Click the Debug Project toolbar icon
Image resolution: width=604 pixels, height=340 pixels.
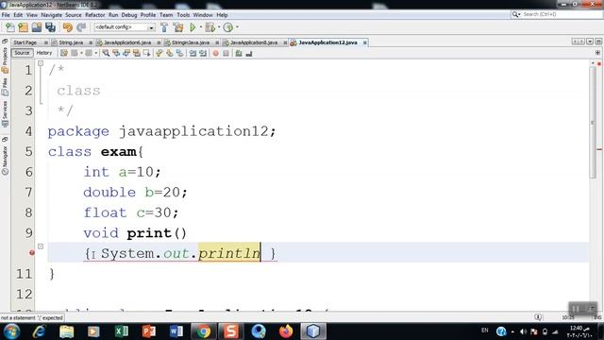210,27
